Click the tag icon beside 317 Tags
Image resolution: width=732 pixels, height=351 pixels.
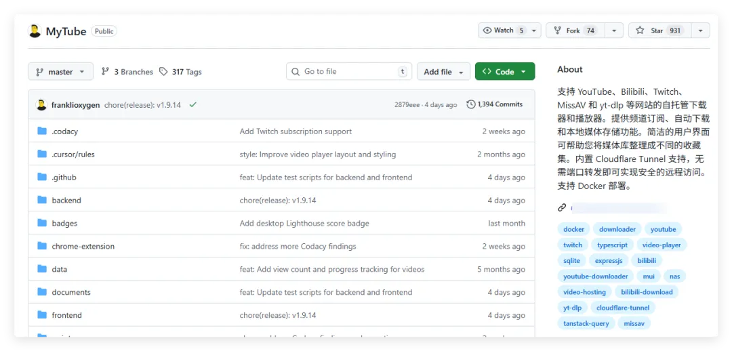(163, 72)
